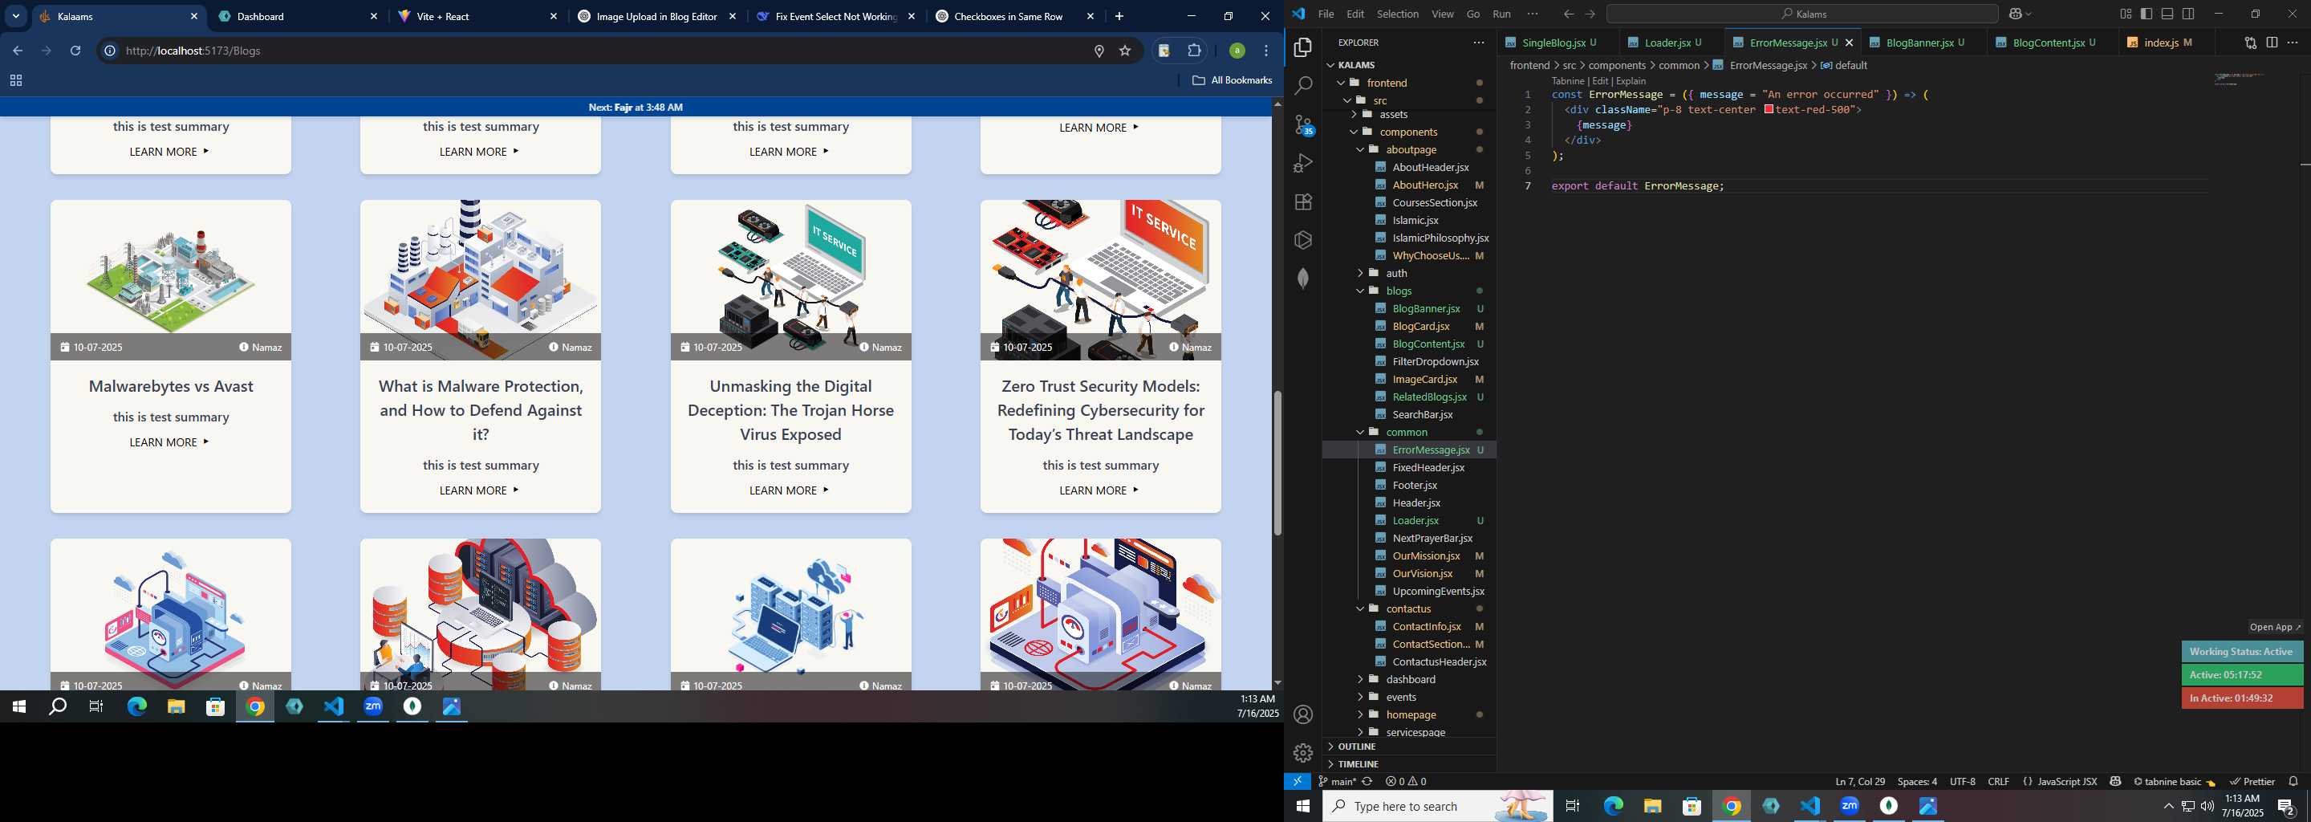The height and width of the screenshot is (822, 2311).
Task: Click the red color swatch before text-red-500
Action: [x=1769, y=109]
